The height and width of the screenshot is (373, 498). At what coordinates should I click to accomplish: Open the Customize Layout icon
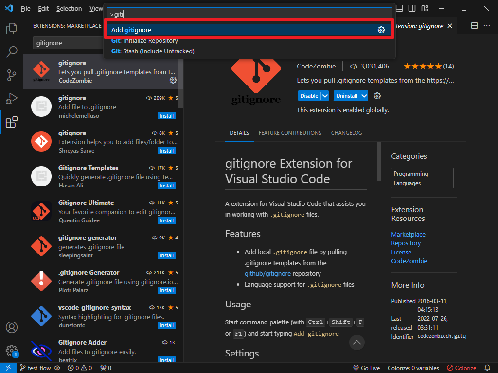(425, 9)
